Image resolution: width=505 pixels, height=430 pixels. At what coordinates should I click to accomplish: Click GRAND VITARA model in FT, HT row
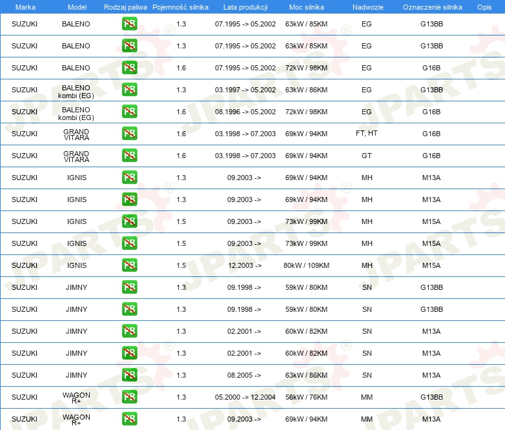(76, 135)
